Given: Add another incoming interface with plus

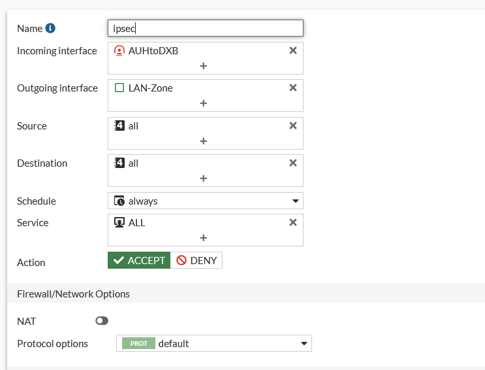Looking at the screenshot, I should tap(203, 66).
